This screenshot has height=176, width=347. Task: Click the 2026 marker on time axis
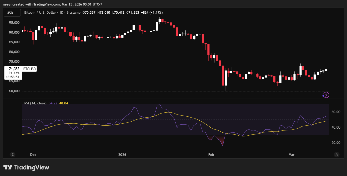click(122, 155)
